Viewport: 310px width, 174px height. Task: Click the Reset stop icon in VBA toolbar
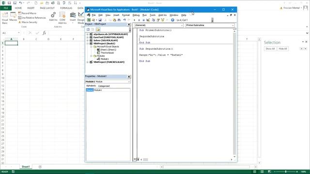point(143,20)
